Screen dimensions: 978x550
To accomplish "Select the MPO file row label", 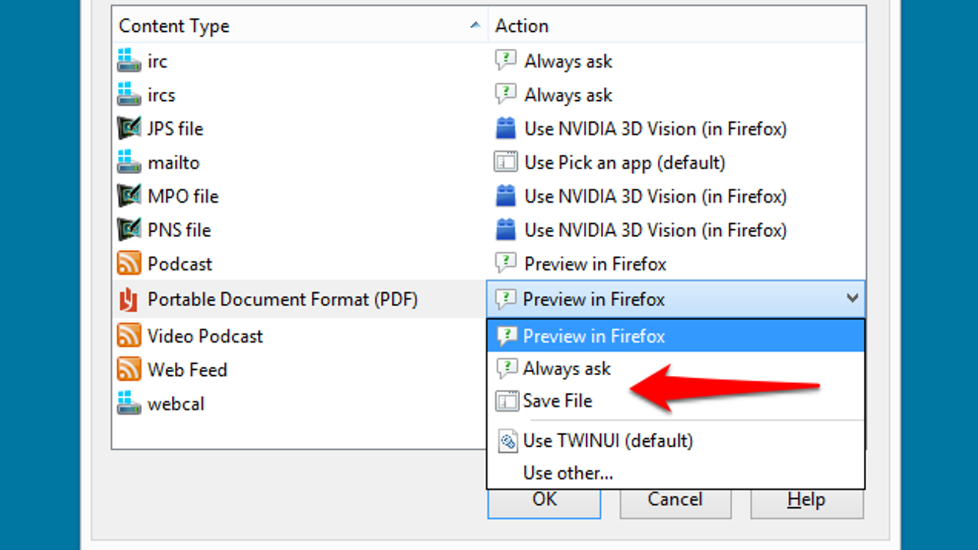I will pos(183,196).
